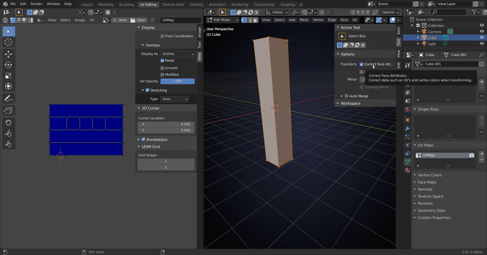Select the Grab sculpt tool
The height and width of the screenshot is (255, 487).
[8, 123]
